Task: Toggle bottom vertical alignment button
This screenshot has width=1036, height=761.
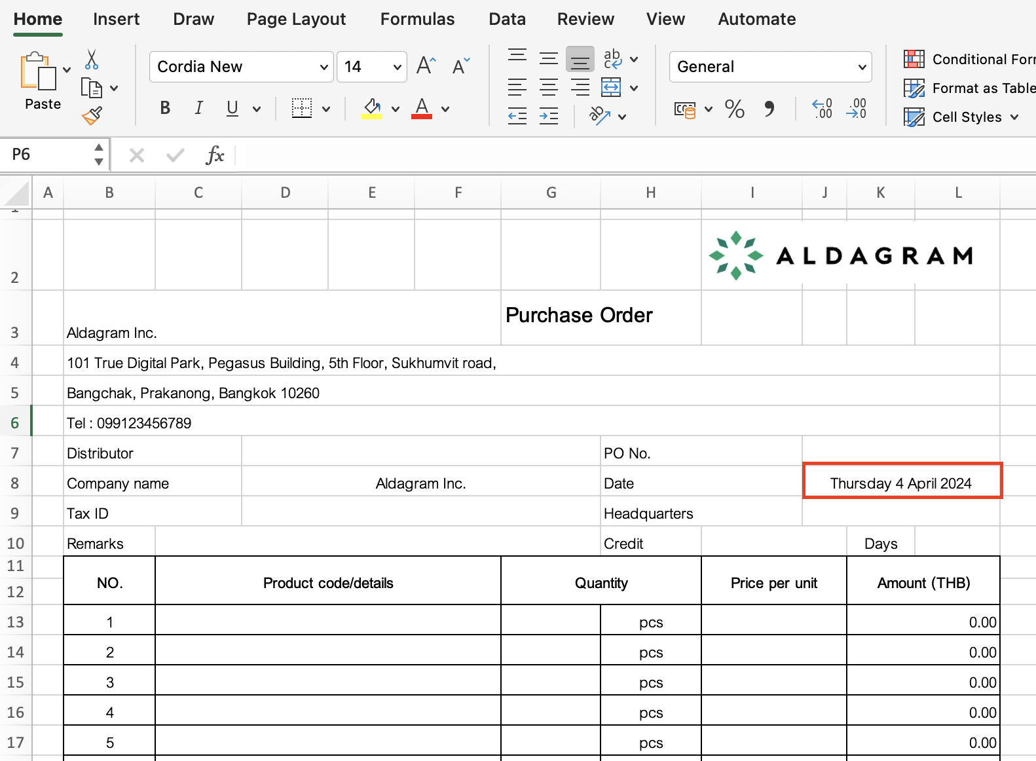Action: tap(580, 59)
